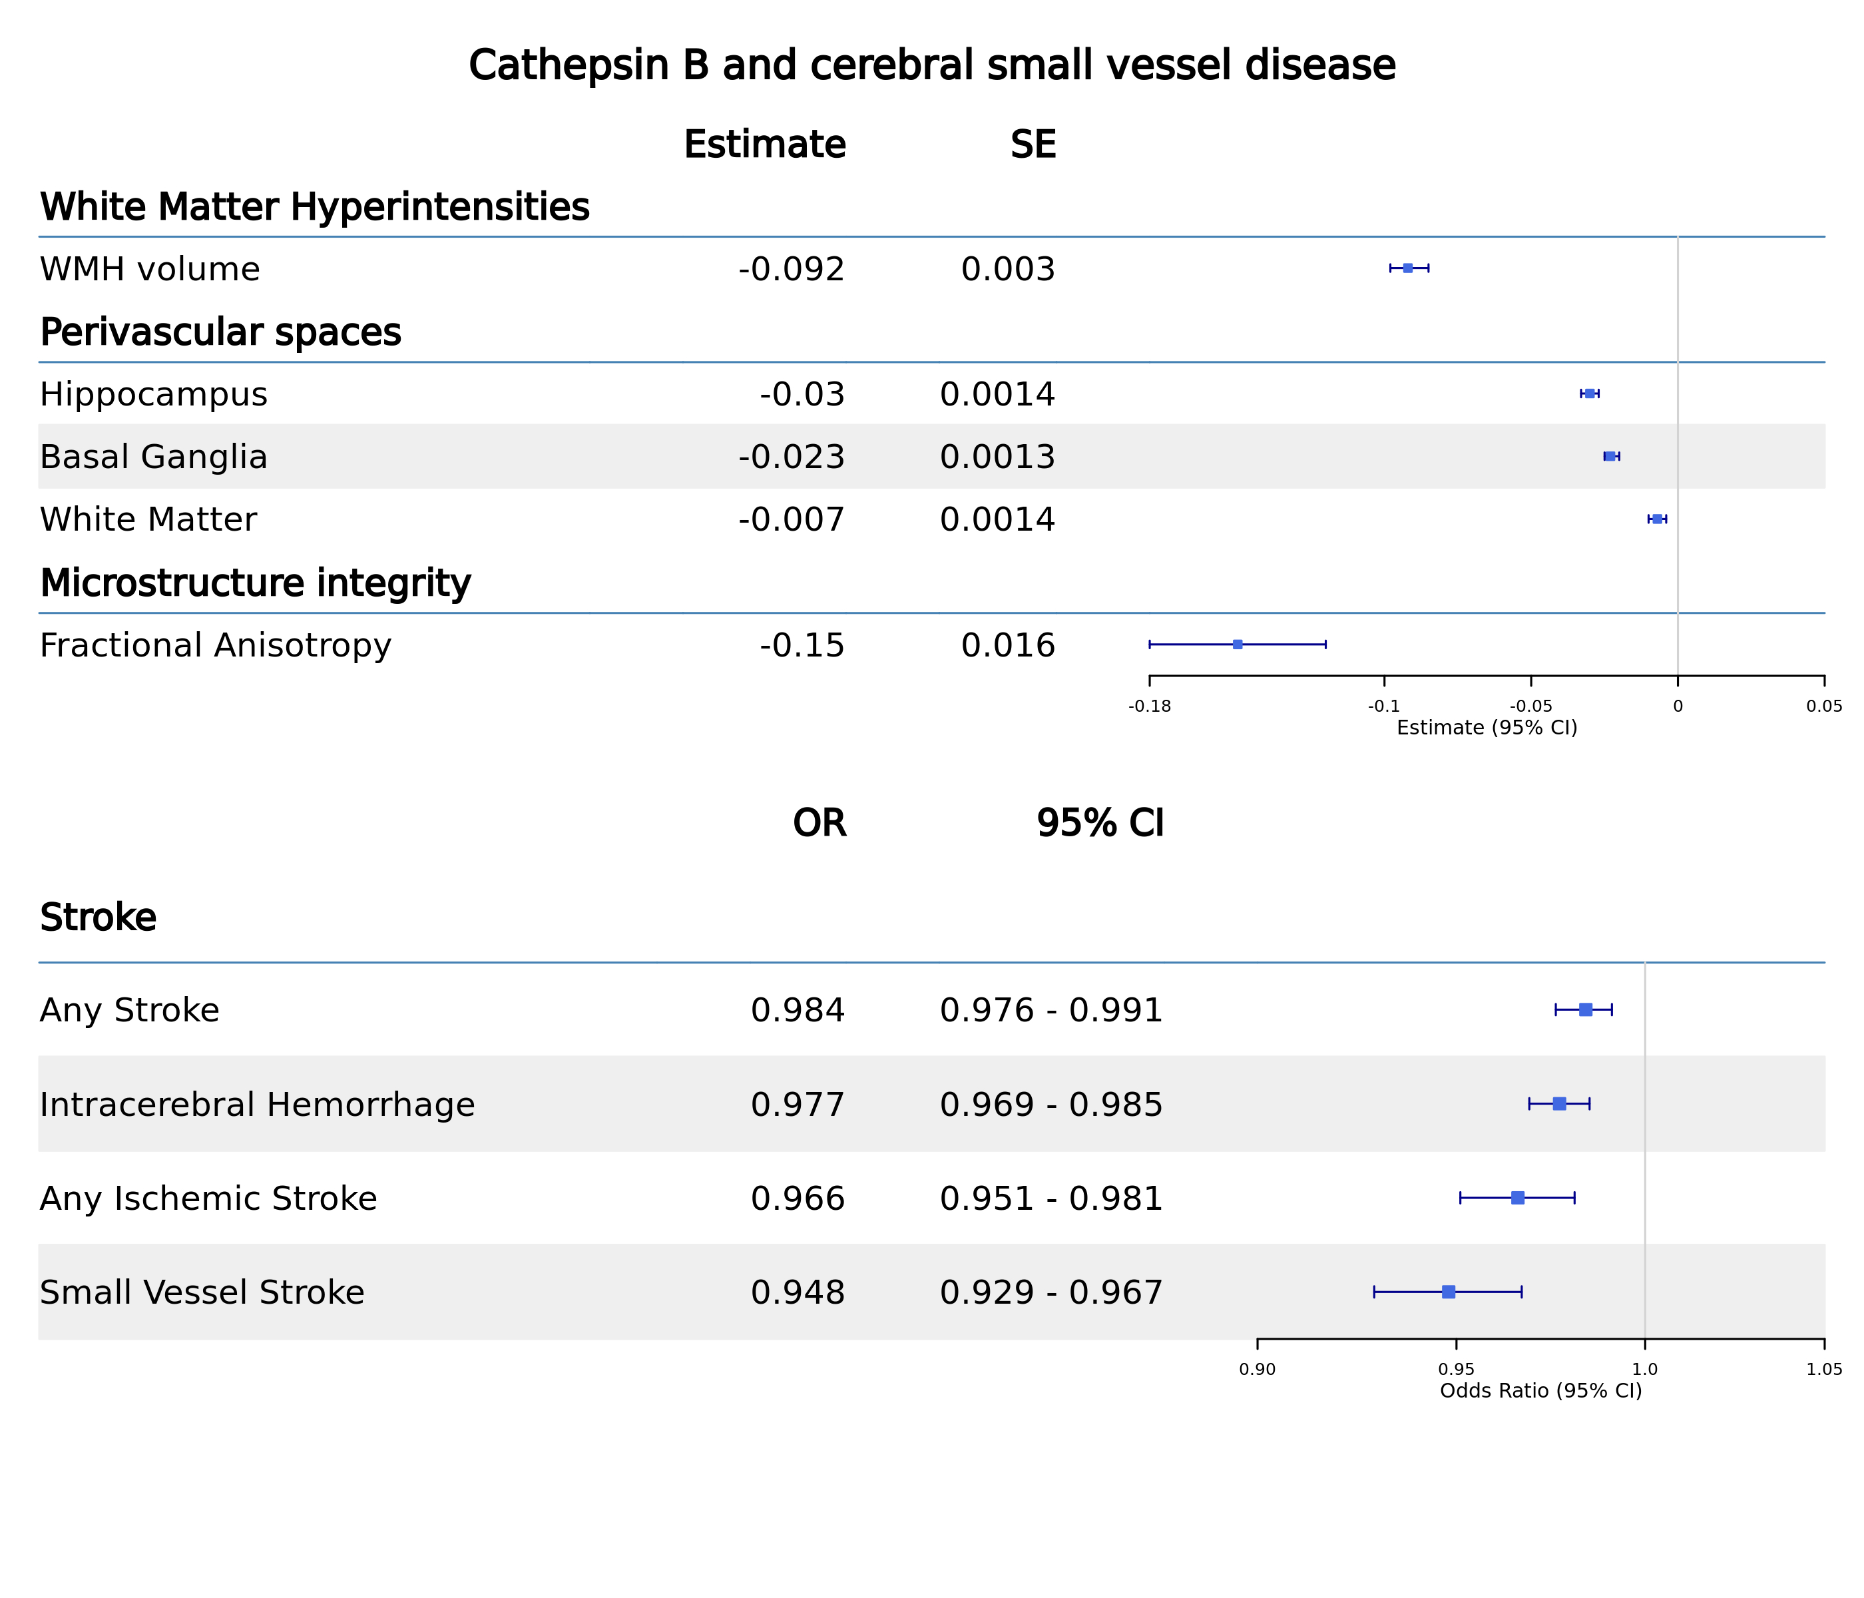Click the Hippocampus estimate square marker

1590,394
